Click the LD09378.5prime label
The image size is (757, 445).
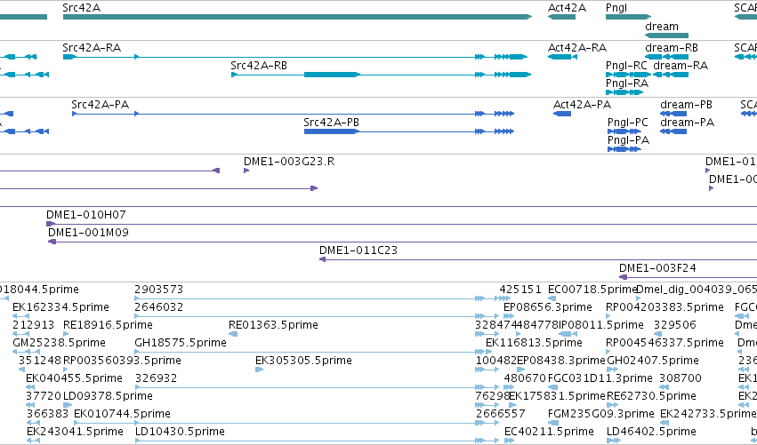108,396
